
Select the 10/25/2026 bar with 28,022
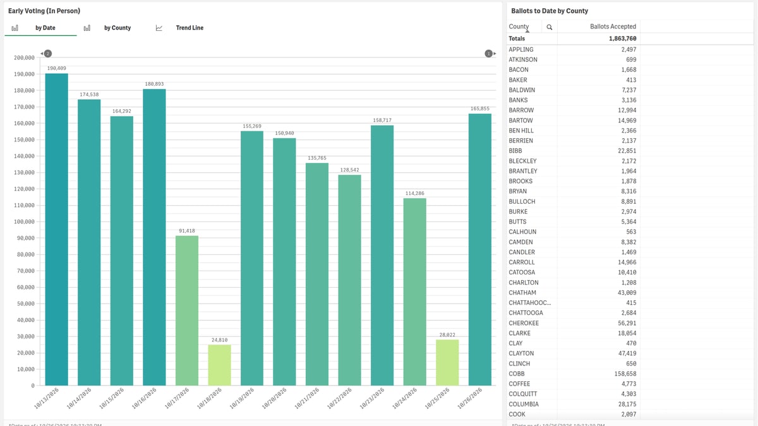point(447,362)
